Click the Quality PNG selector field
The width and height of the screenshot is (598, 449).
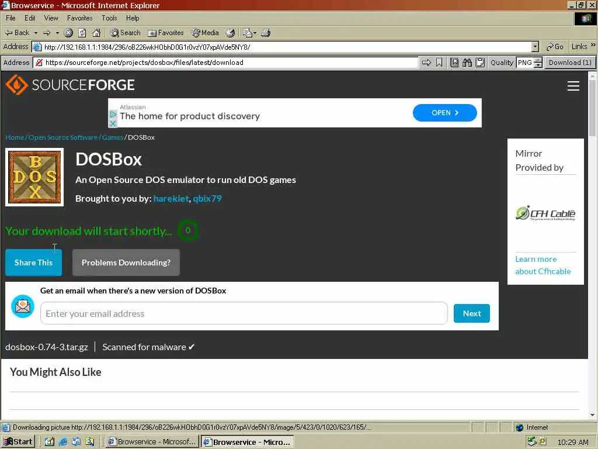525,63
